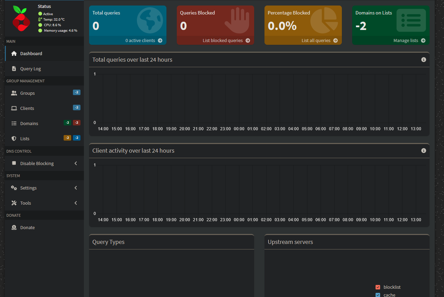Open the List all queries link
Screen dimensions: 444x297
[x=303, y=40]
